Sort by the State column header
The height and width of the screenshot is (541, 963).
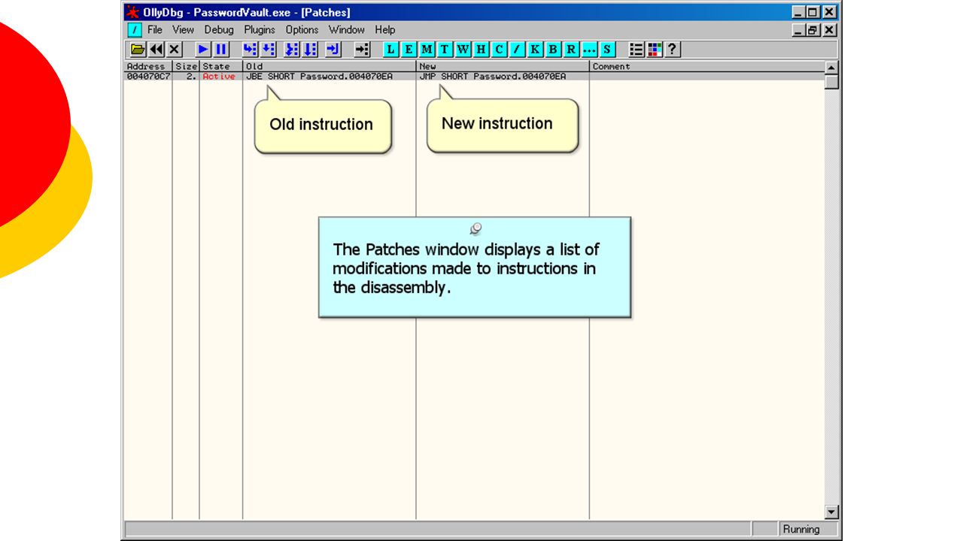point(220,66)
